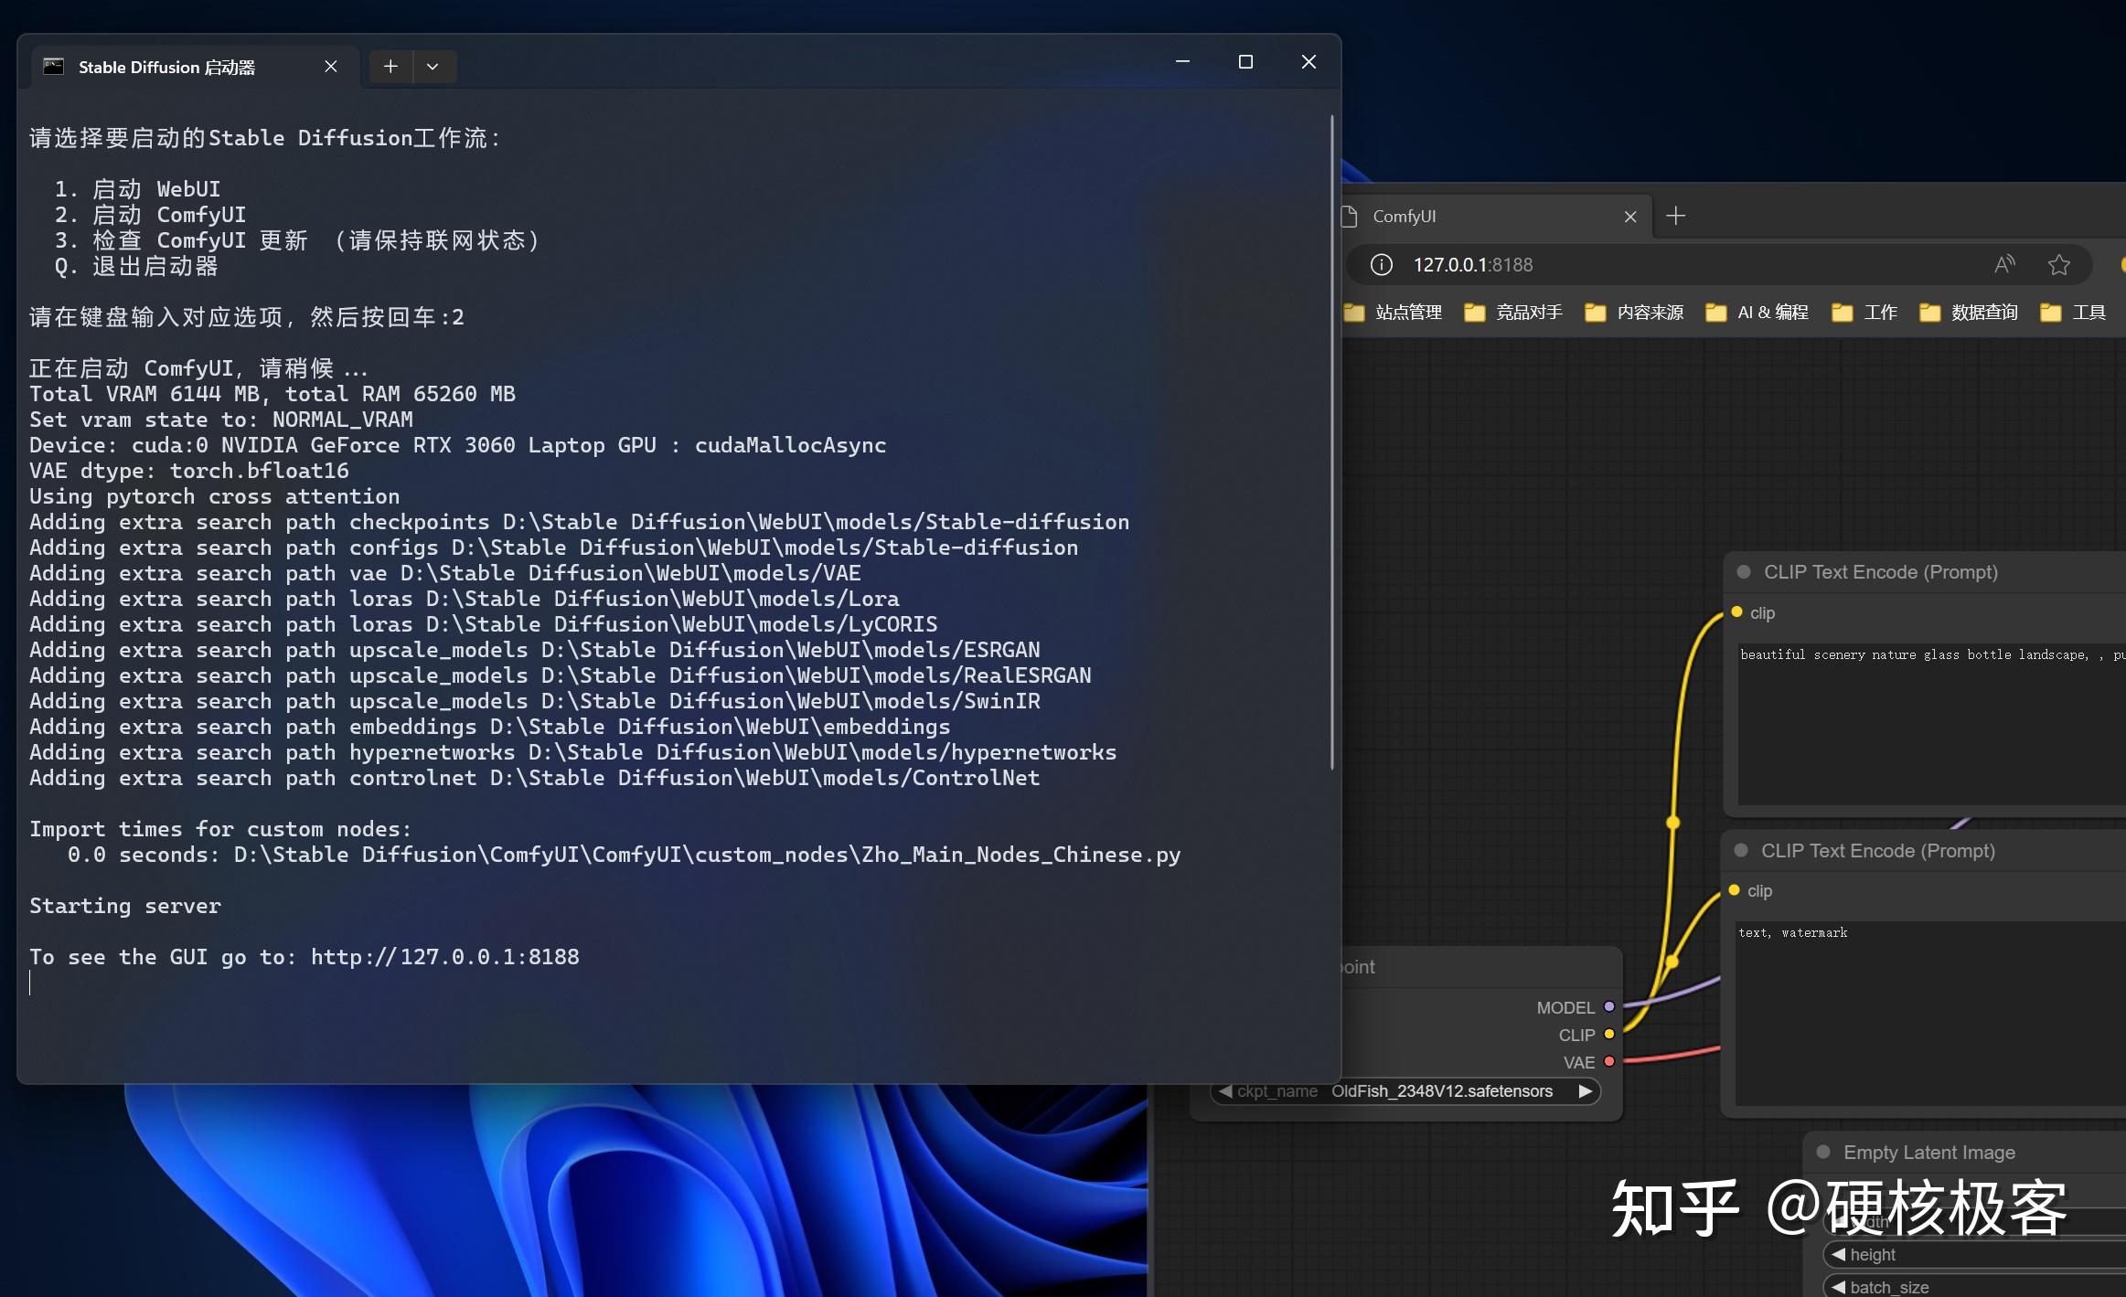
Task: Open the terminal tab dropdown chevron
Action: coord(433,66)
